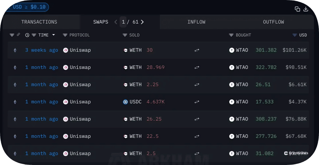The height and width of the screenshot is (165, 319).
Task: Edit the swaps page number field
Action: click(x=123, y=22)
